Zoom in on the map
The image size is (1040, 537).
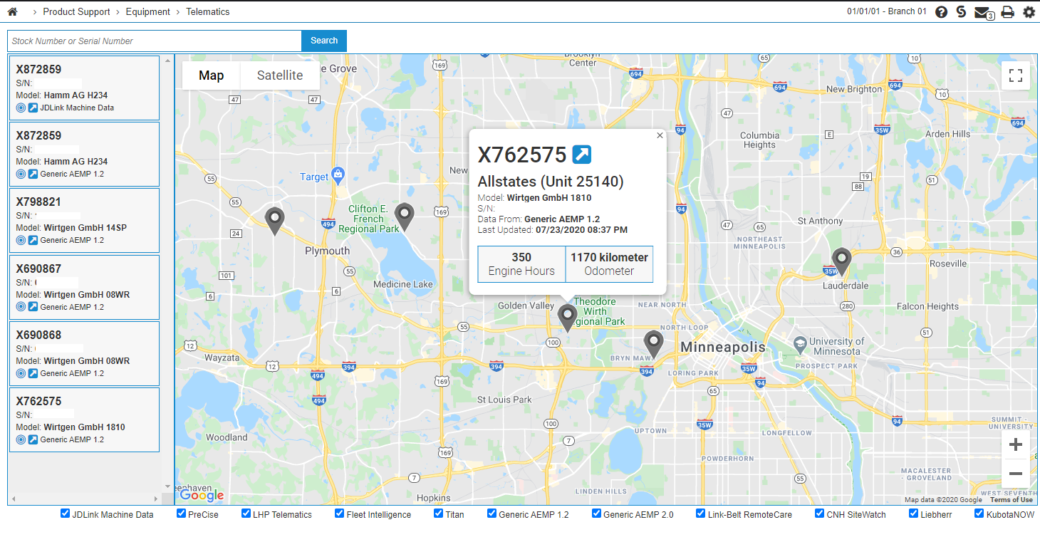point(1016,445)
